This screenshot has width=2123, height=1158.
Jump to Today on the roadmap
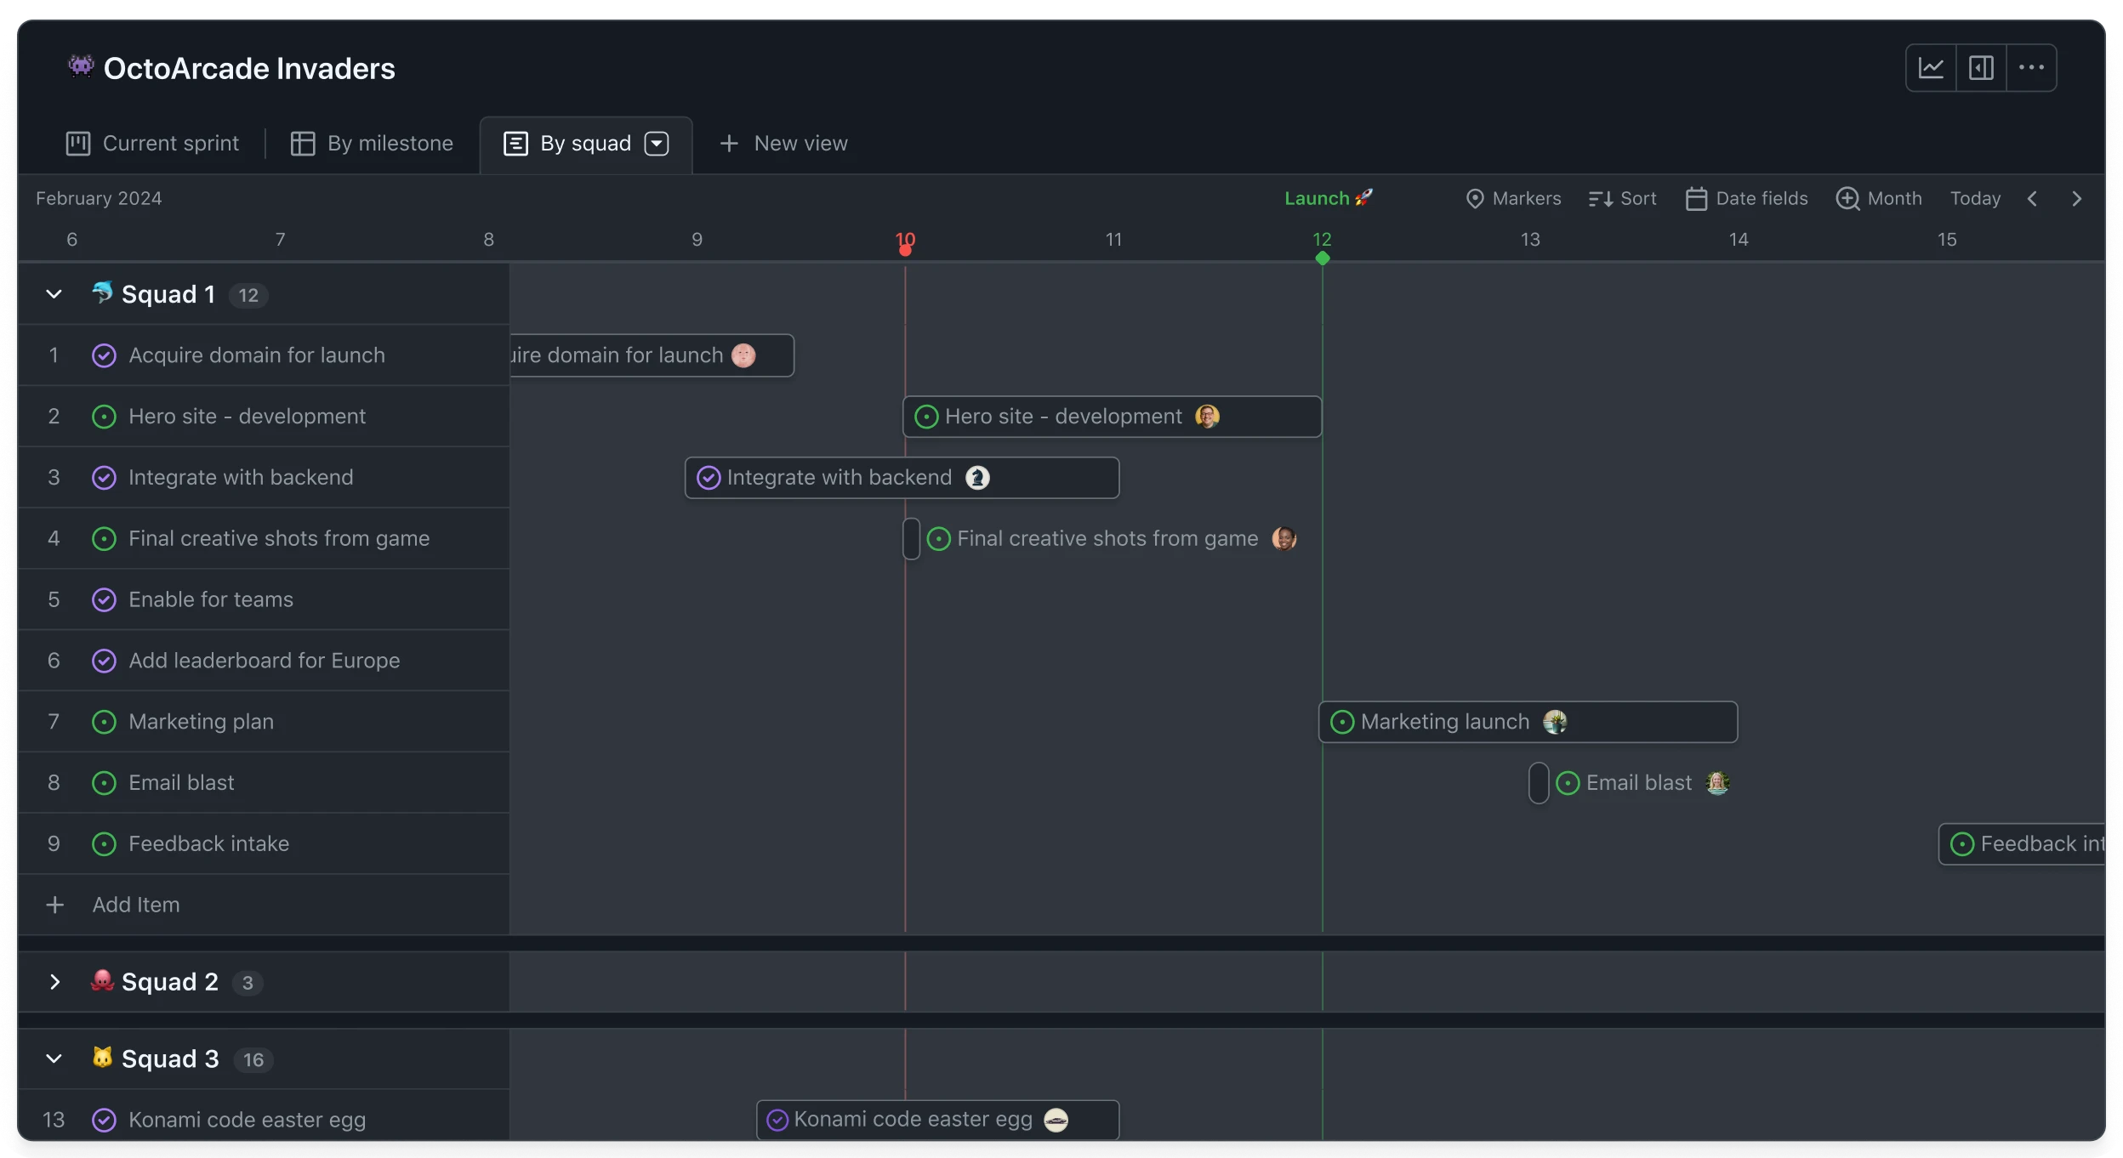point(1975,198)
